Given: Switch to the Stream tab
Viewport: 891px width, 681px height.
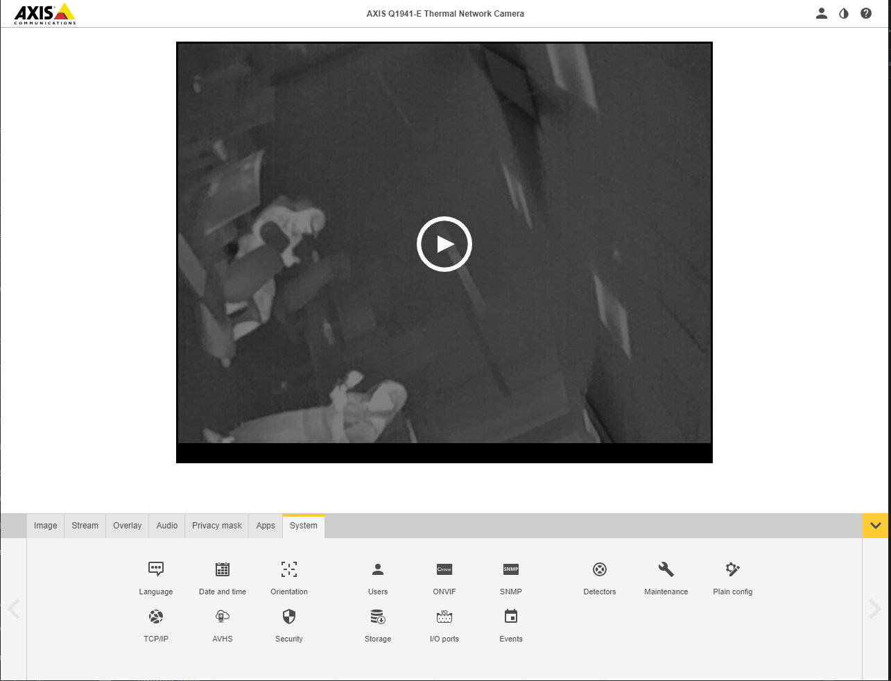Looking at the screenshot, I should click(x=85, y=526).
